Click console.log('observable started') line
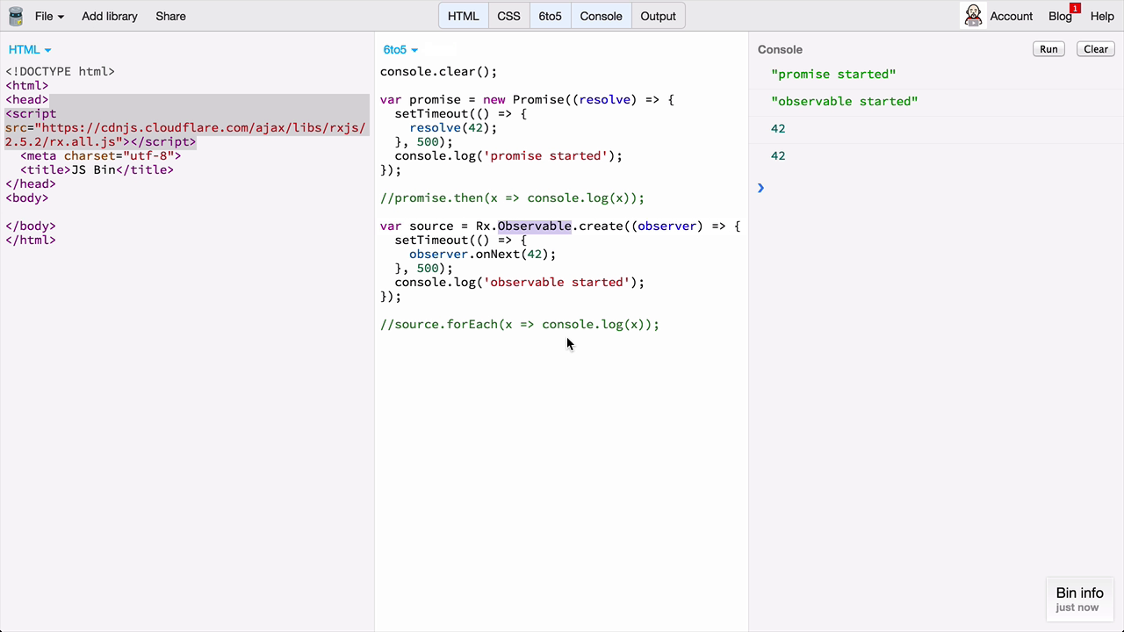1124x632 pixels. (x=520, y=283)
